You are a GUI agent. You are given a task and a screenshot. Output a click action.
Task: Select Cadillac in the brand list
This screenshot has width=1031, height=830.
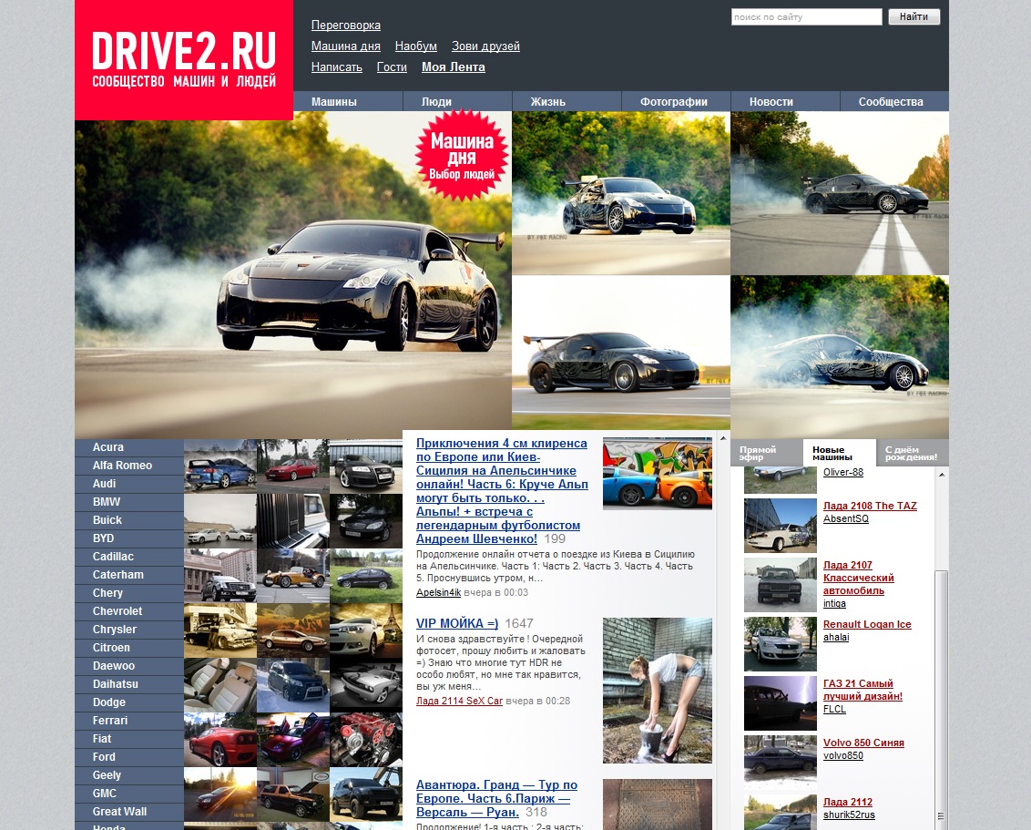tap(129, 557)
